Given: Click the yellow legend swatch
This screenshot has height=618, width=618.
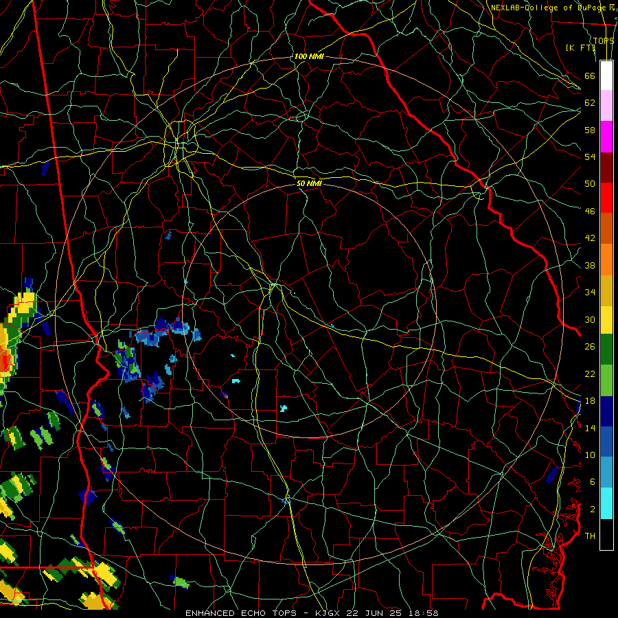Looking at the screenshot, I should tap(606, 320).
